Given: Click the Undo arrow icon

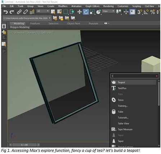Looking at the screenshot, I should click(5, 12).
